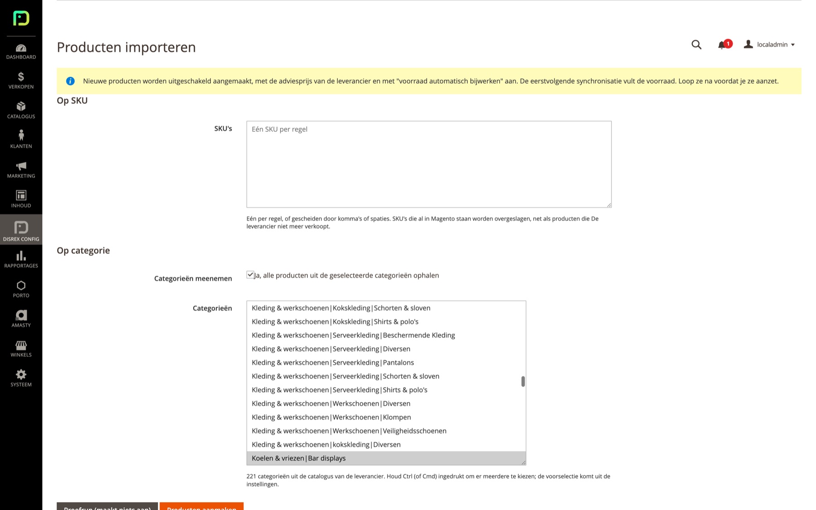Open the Systeem settings menu
816x510 pixels.
(x=21, y=378)
